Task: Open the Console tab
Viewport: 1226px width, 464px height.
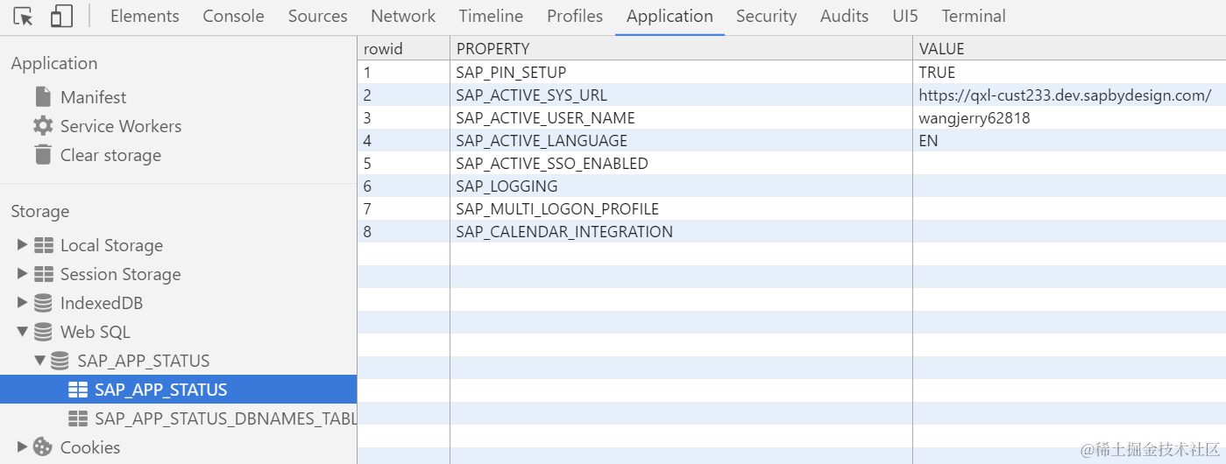Action: click(x=233, y=16)
